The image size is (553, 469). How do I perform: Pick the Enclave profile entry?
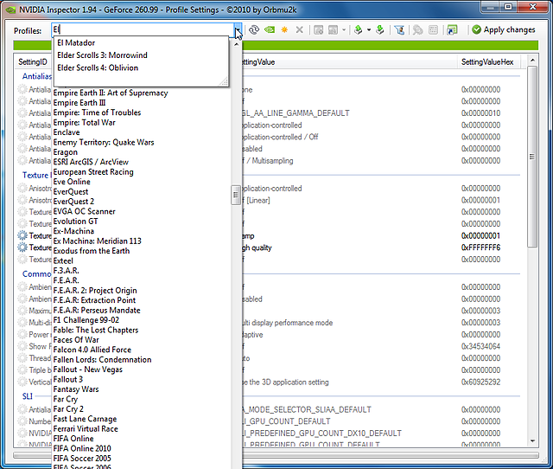tap(67, 132)
